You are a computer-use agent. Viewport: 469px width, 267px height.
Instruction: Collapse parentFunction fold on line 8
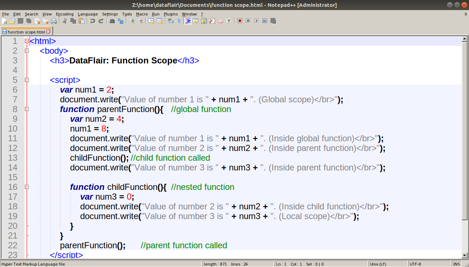[x=27, y=109]
